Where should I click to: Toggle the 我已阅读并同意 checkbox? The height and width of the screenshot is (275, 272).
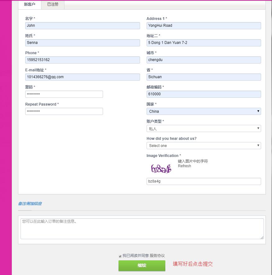point(120,256)
